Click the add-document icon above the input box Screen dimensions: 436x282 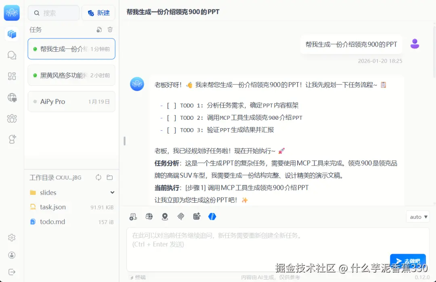pos(133,216)
